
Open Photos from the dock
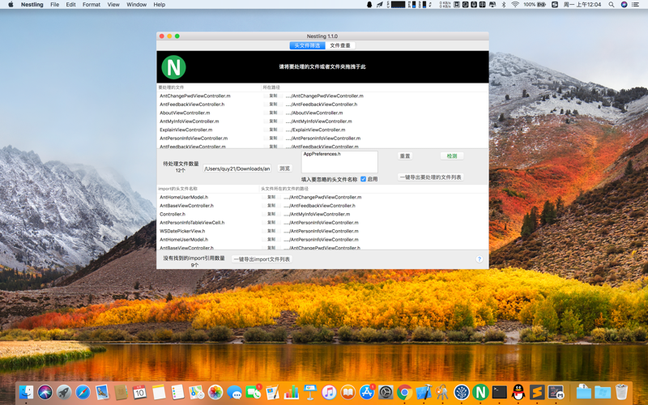coord(215,392)
